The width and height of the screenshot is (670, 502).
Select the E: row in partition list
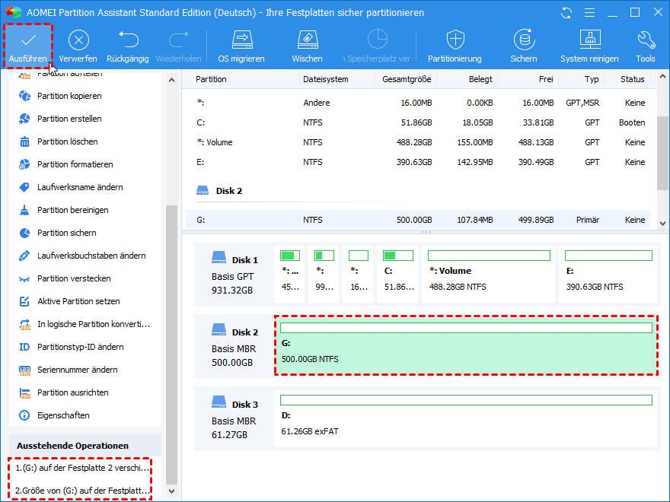coord(418,162)
